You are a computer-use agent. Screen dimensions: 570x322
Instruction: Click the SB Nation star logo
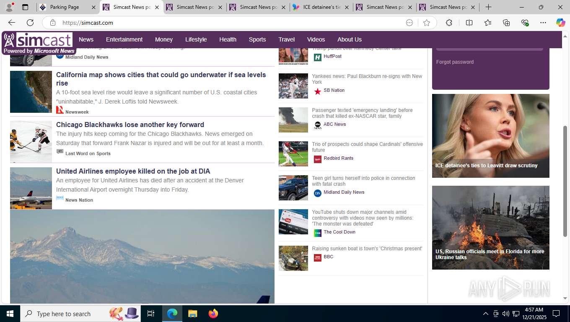tap(318, 91)
